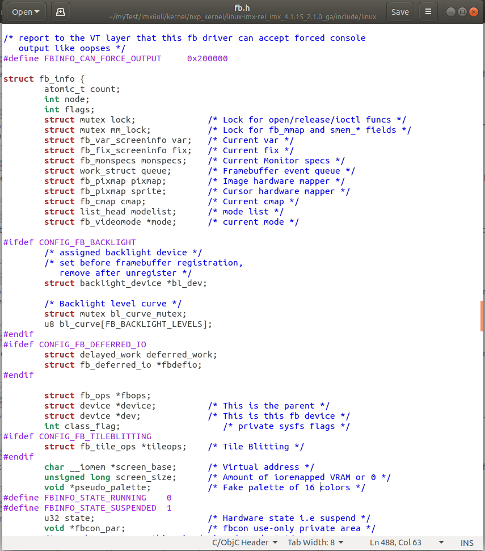Minimize the gedit window
Viewport: 485px width, 551px height.
(450, 12)
